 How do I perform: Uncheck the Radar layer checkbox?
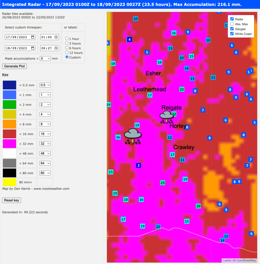pos(232,19)
